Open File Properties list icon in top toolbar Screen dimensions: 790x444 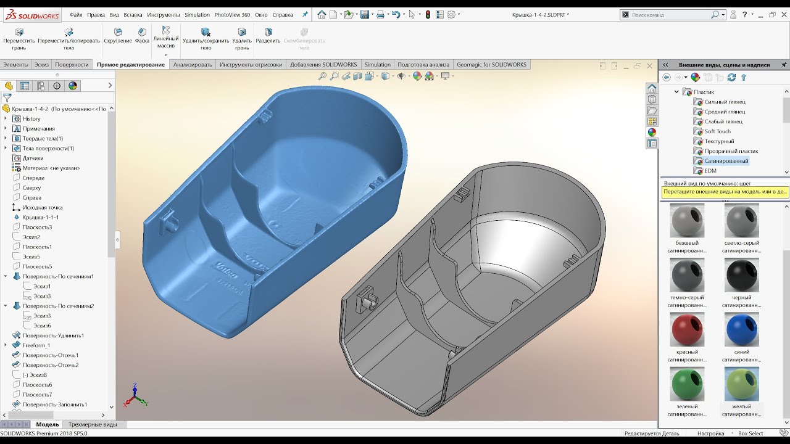[439, 14]
